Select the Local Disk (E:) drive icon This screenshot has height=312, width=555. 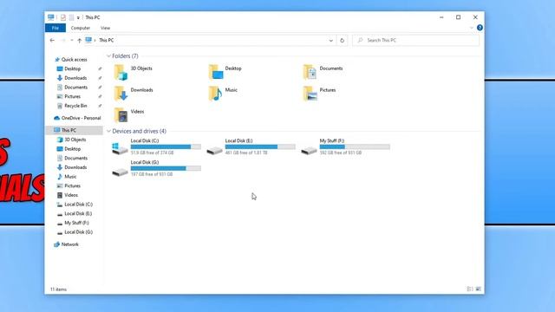click(x=214, y=151)
